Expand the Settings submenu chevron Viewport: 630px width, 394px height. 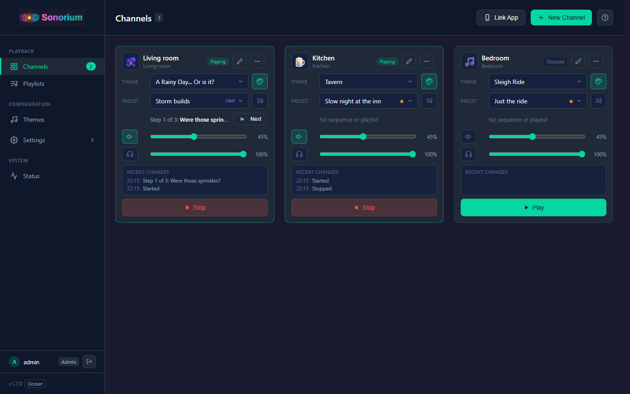pyautogui.click(x=92, y=140)
